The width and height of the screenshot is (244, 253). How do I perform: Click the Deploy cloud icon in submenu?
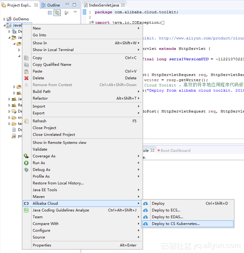point(145,204)
